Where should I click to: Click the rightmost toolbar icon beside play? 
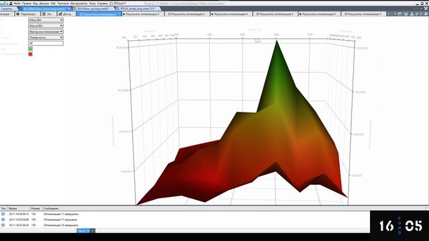pos(426,14)
